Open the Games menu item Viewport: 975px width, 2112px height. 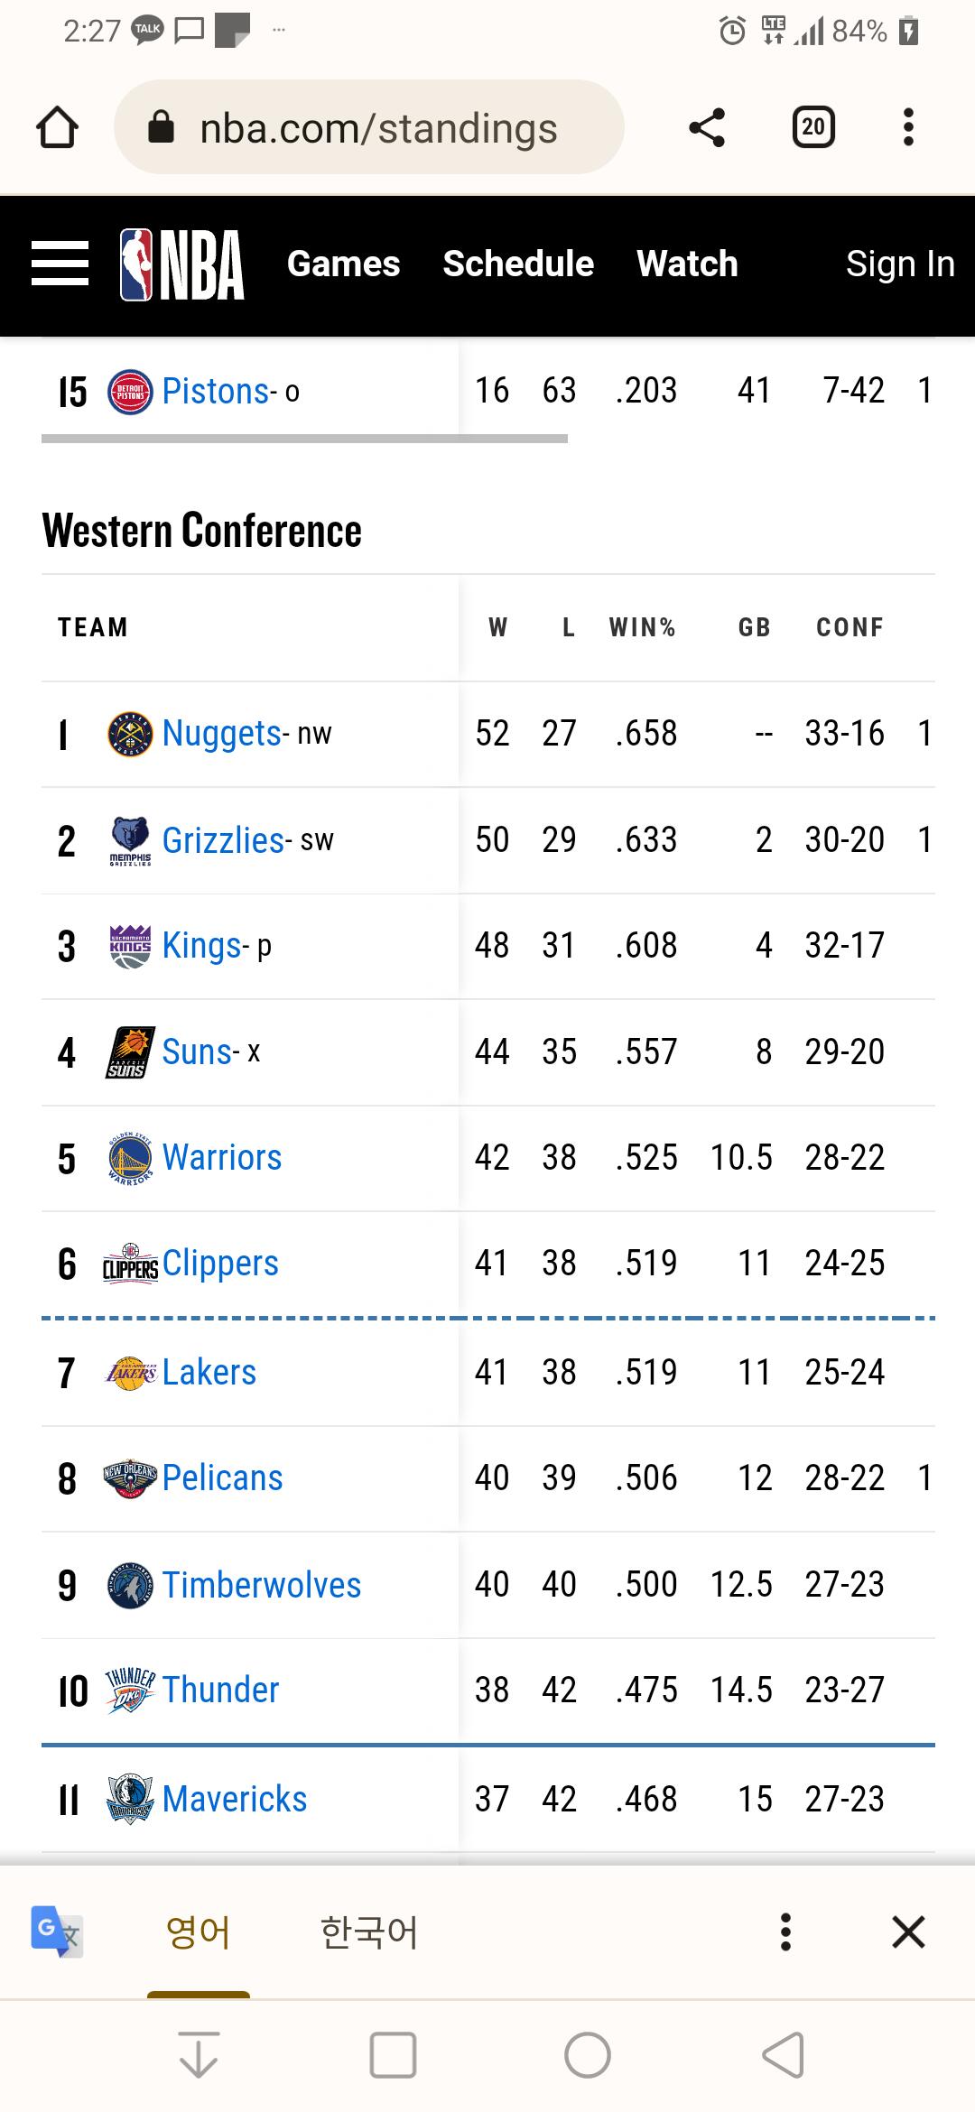pos(343,264)
